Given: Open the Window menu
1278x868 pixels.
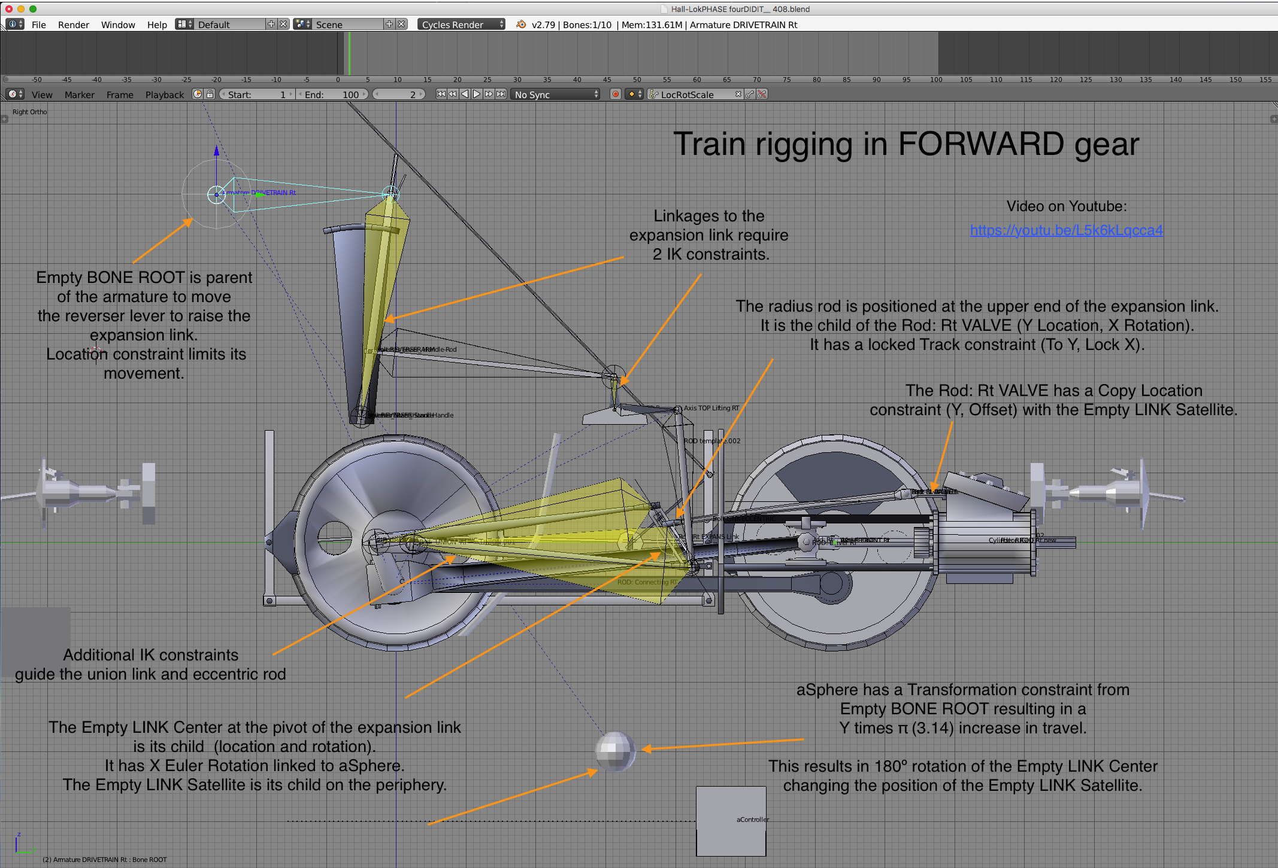Looking at the screenshot, I should pos(118,25).
